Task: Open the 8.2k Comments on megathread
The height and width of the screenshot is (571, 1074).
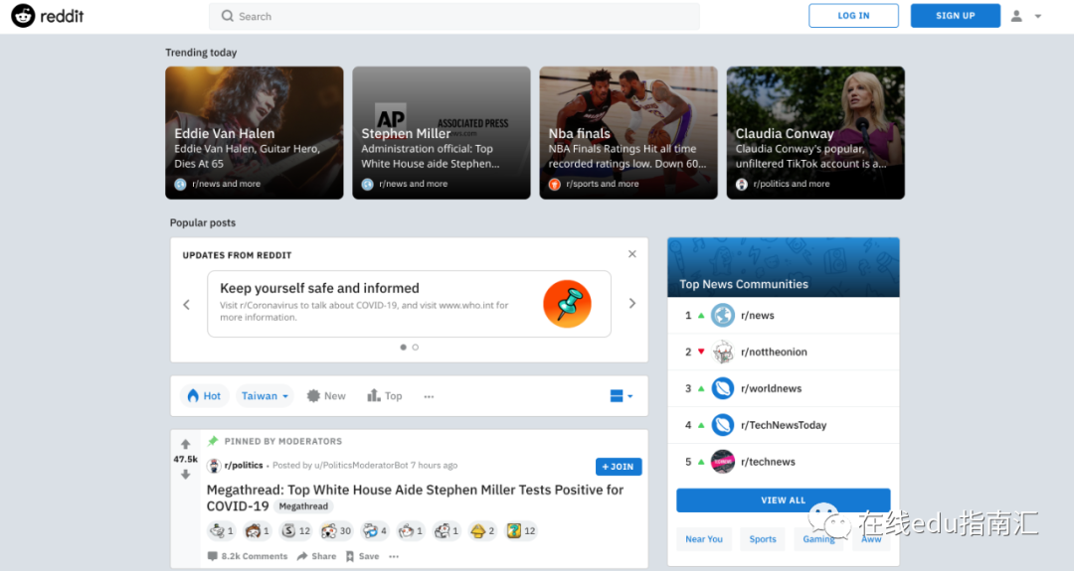Action: pos(248,556)
